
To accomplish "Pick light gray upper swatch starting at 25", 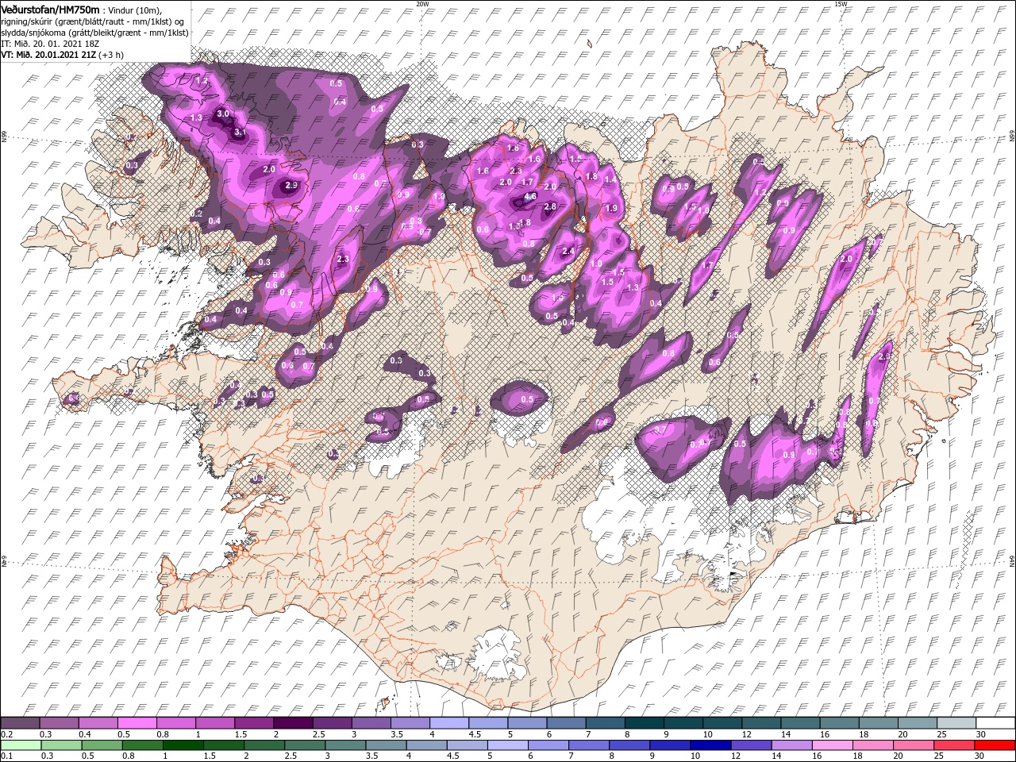I will [956, 723].
